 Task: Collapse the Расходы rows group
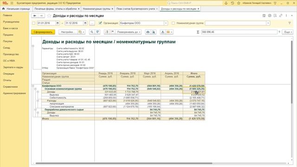click(x=38, y=101)
